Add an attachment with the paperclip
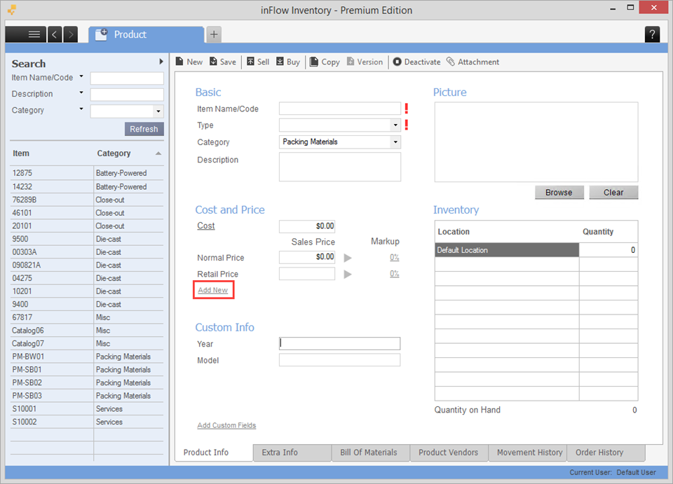This screenshot has width=673, height=484. (473, 62)
